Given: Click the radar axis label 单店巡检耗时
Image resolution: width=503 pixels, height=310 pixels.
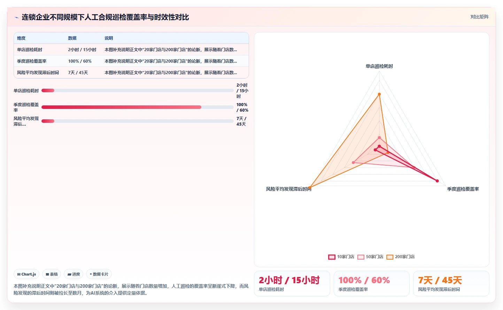Looking at the screenshot, I should click(x=379, y=66).
